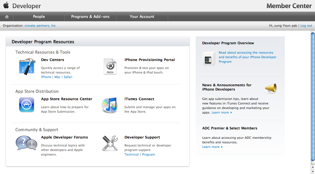
Task: Log out of the Member Center
Action: [x=306, y=26]
